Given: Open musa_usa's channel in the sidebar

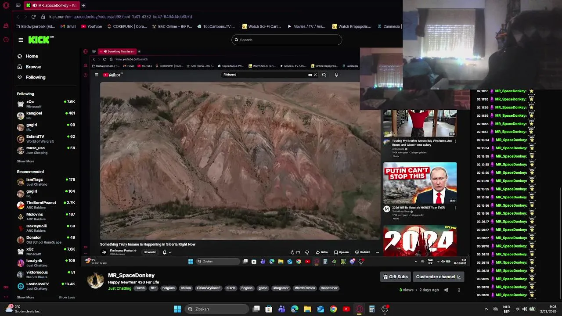Looking at the screenshot, I should tap(46, 150).
